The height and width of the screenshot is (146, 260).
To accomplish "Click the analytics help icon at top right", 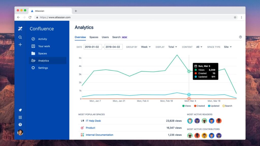I will click(240, 37).
